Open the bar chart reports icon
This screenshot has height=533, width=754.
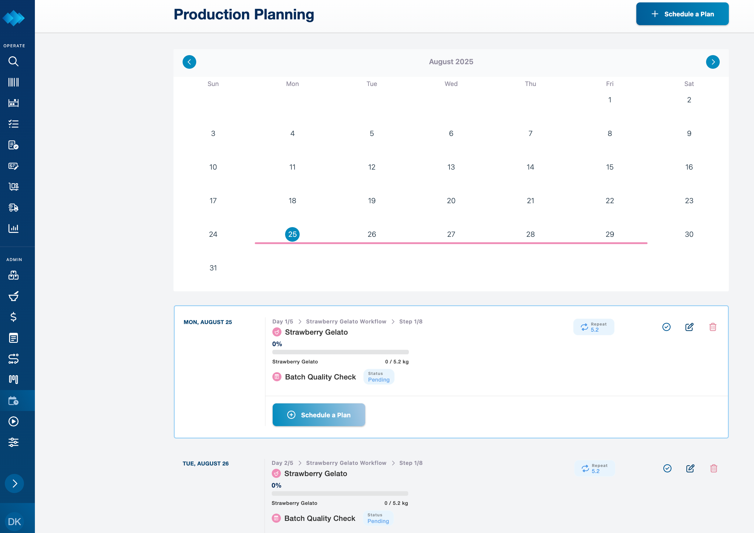(x=13, y=228)
